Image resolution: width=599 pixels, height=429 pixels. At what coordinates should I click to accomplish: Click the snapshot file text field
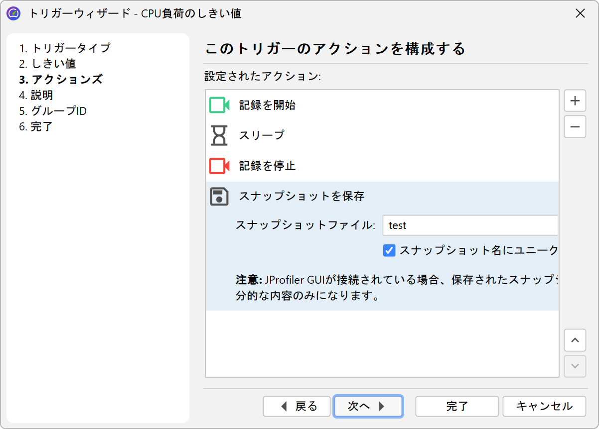pyautogui.click(x=469, y=225)
